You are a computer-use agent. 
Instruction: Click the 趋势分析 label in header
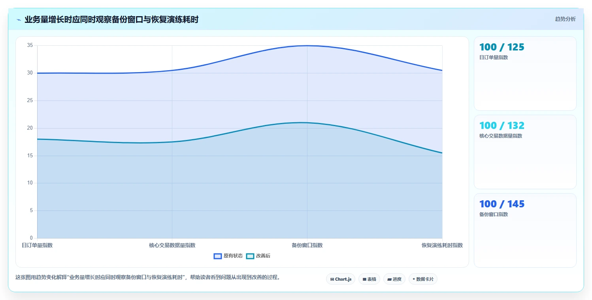pos(565,19)
